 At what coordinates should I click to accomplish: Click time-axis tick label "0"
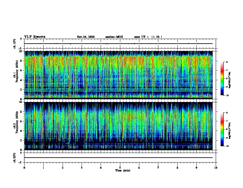(x=24, y=167)
